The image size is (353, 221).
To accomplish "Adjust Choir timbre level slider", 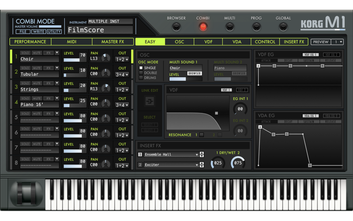I will 74,60.
